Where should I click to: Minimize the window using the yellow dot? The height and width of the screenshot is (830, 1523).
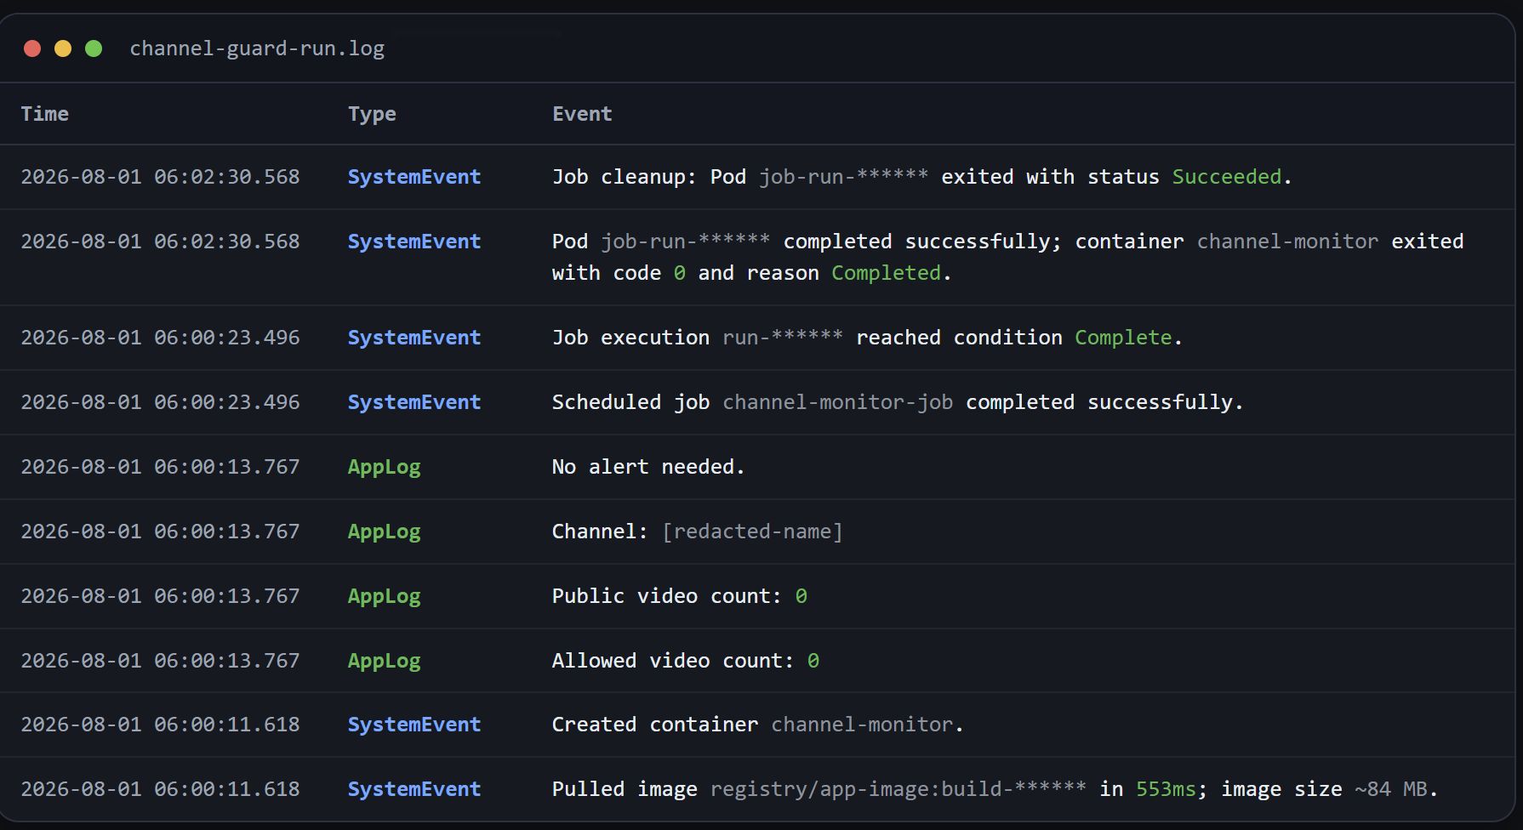63,48
